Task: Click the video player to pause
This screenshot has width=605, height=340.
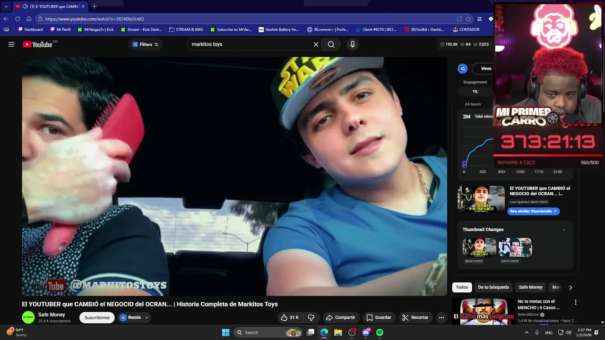Action: [234, 176]
